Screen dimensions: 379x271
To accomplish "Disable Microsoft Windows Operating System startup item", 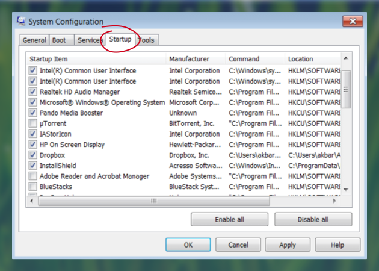I will coord(32,102).
